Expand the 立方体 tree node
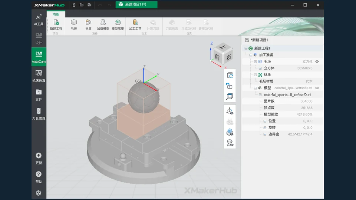Screen dimensions: 356x200 pyautogui.click(x=260, y=68)
